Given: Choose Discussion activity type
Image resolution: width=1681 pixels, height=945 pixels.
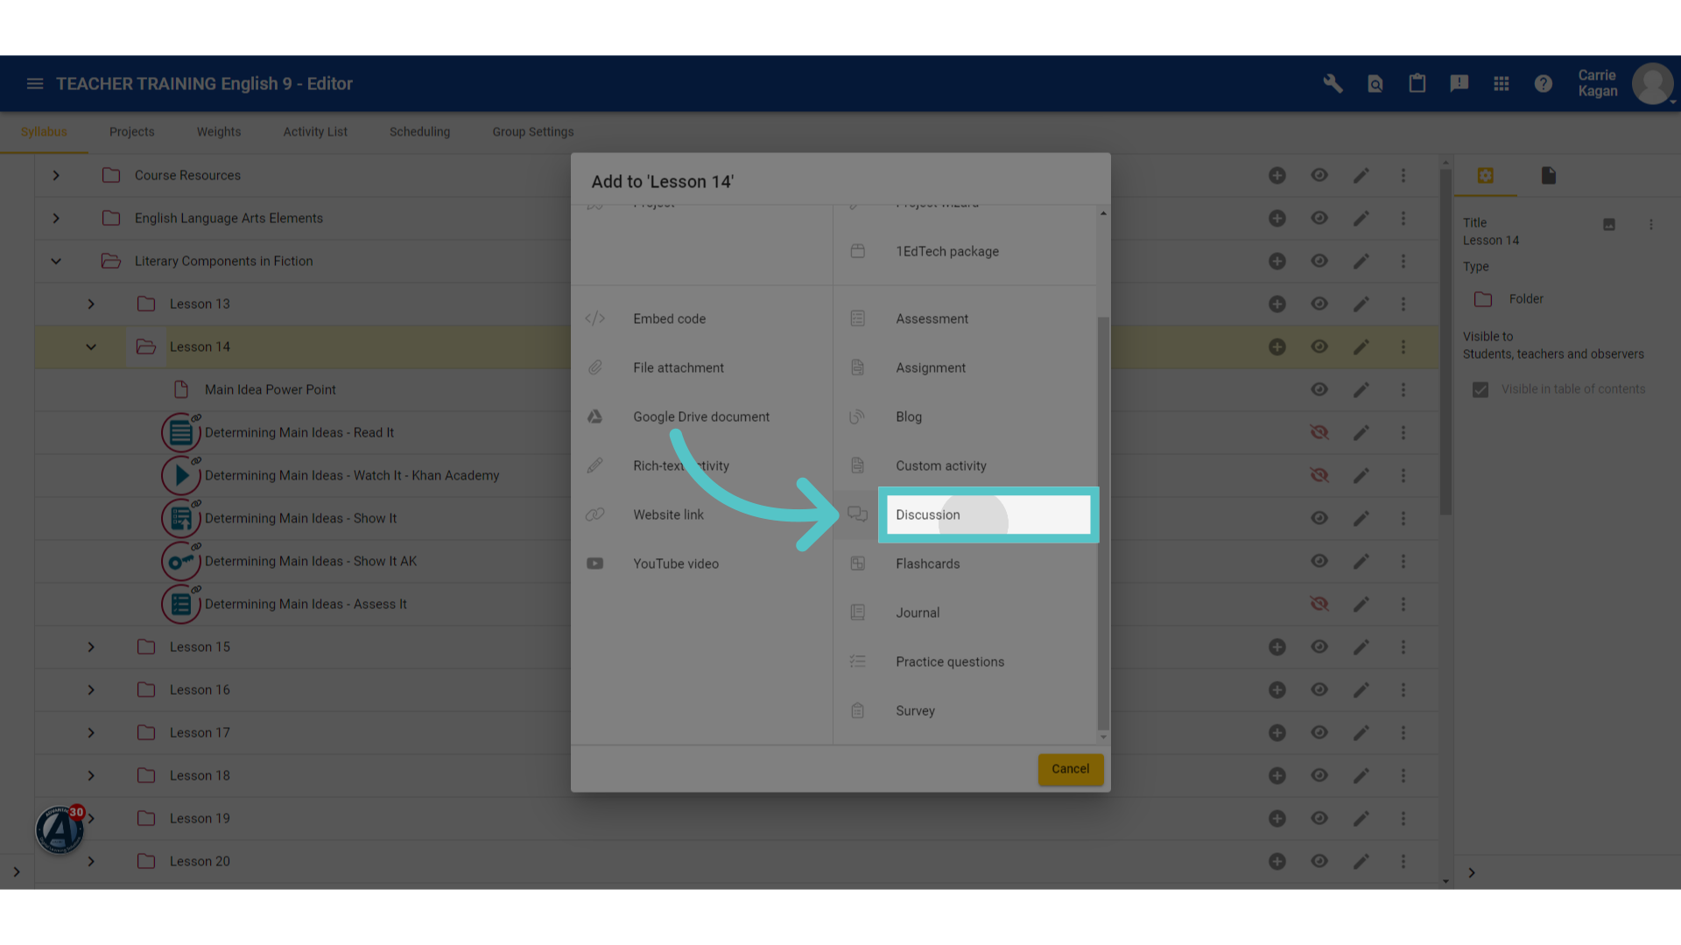Looking at the screenshot, I should [x=988, y=514].
